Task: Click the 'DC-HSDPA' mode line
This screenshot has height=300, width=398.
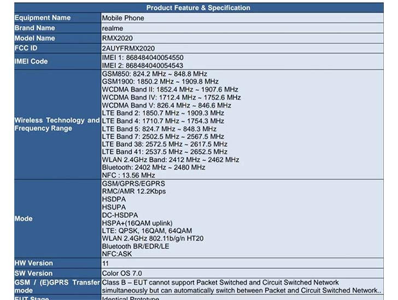Action: (120, 215)
